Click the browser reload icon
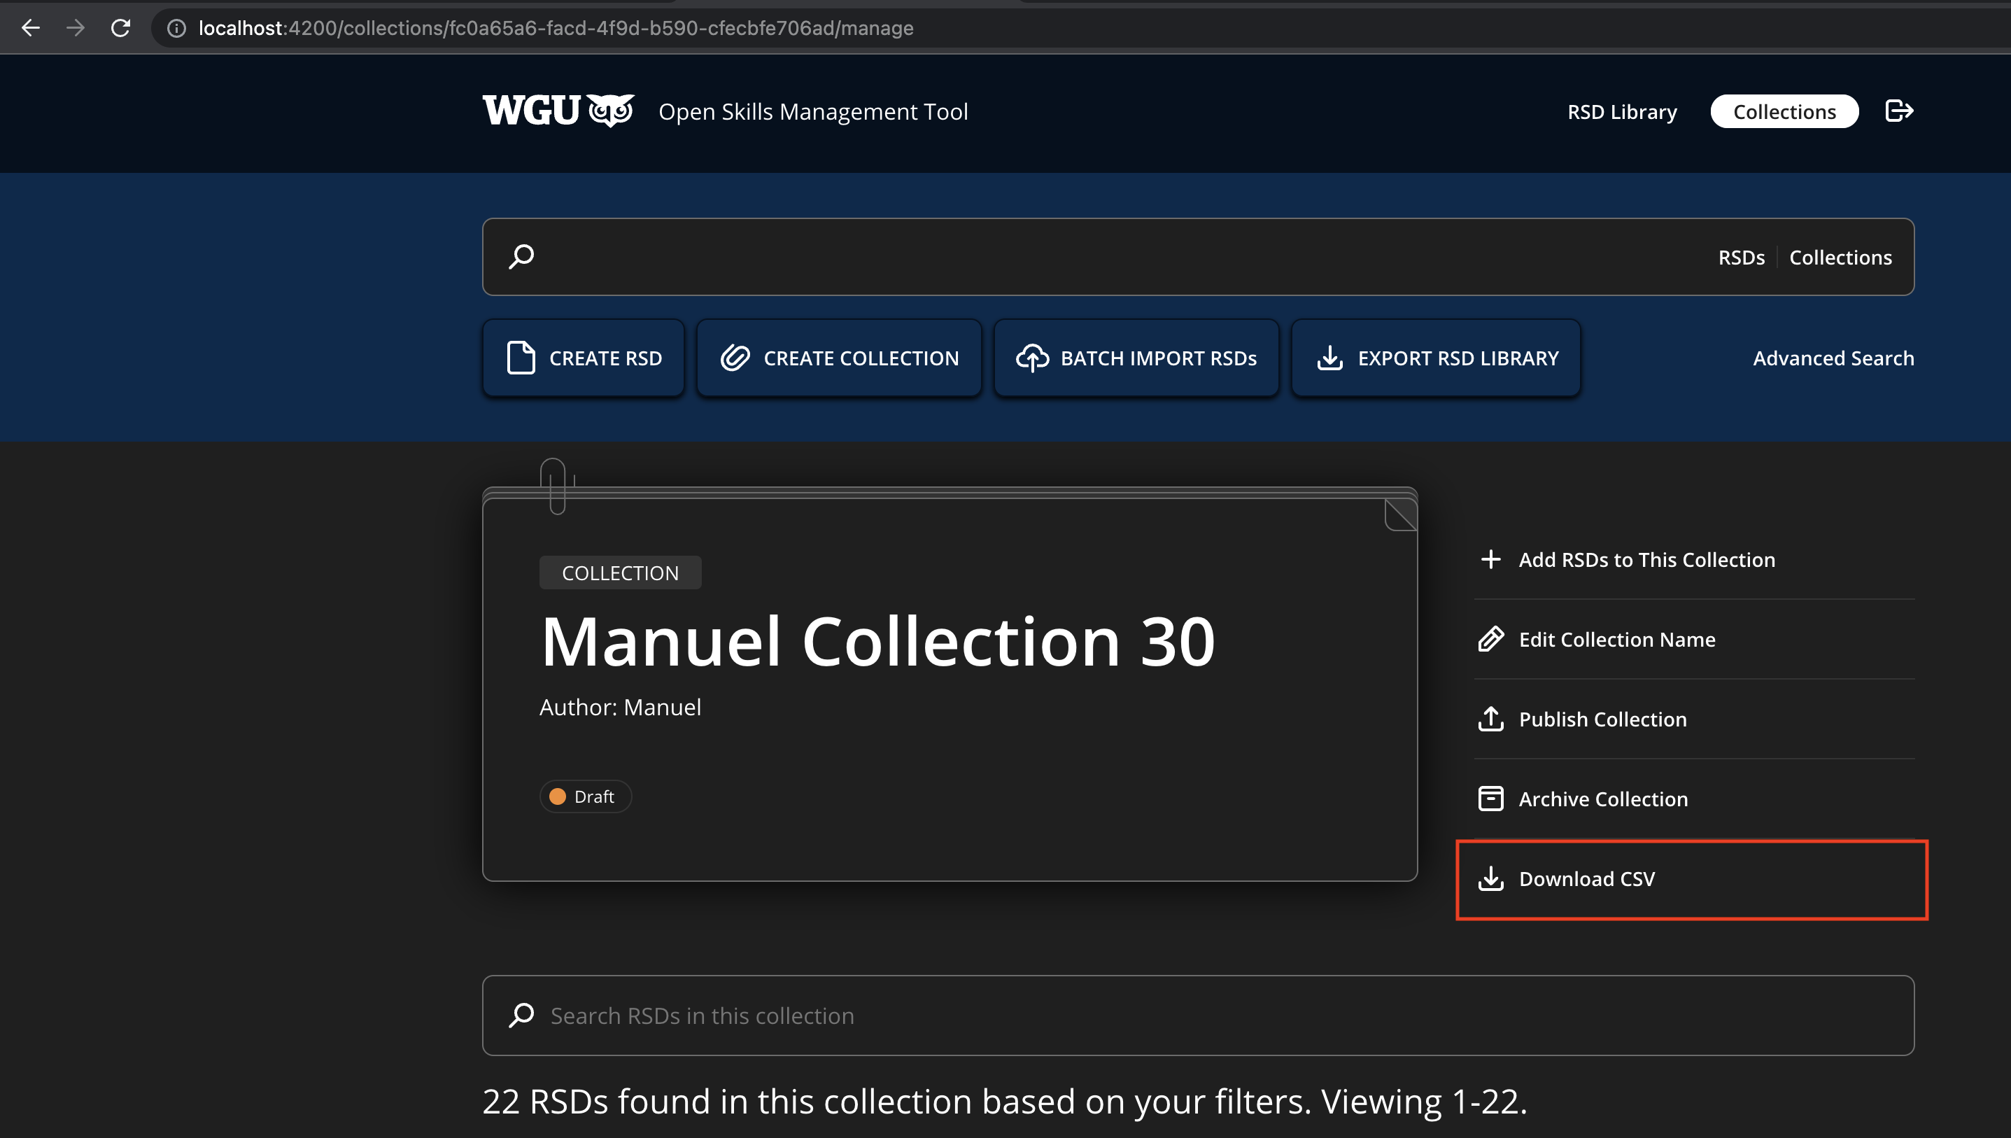 [x=120, y=28]
